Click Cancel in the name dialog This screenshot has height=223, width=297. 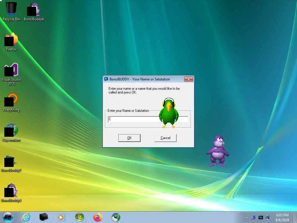(x=165, y=138)
